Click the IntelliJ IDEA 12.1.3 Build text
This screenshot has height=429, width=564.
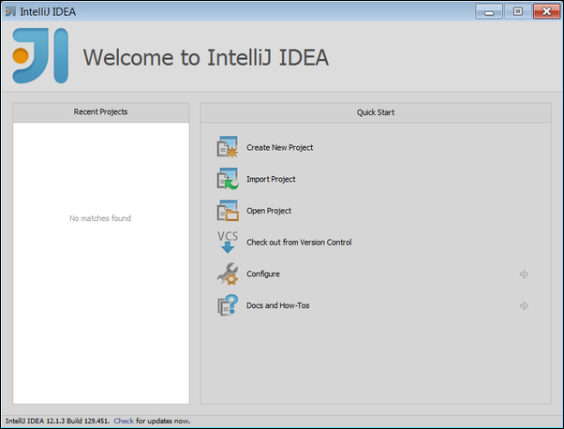pyautogui.click(x=57, y=421)
